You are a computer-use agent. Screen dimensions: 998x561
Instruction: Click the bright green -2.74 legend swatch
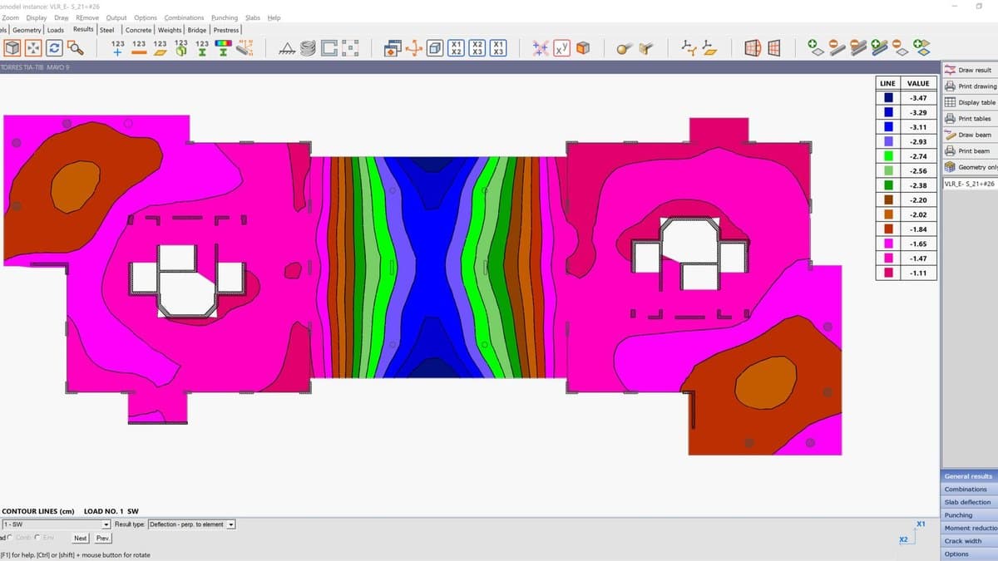[889, 156]
